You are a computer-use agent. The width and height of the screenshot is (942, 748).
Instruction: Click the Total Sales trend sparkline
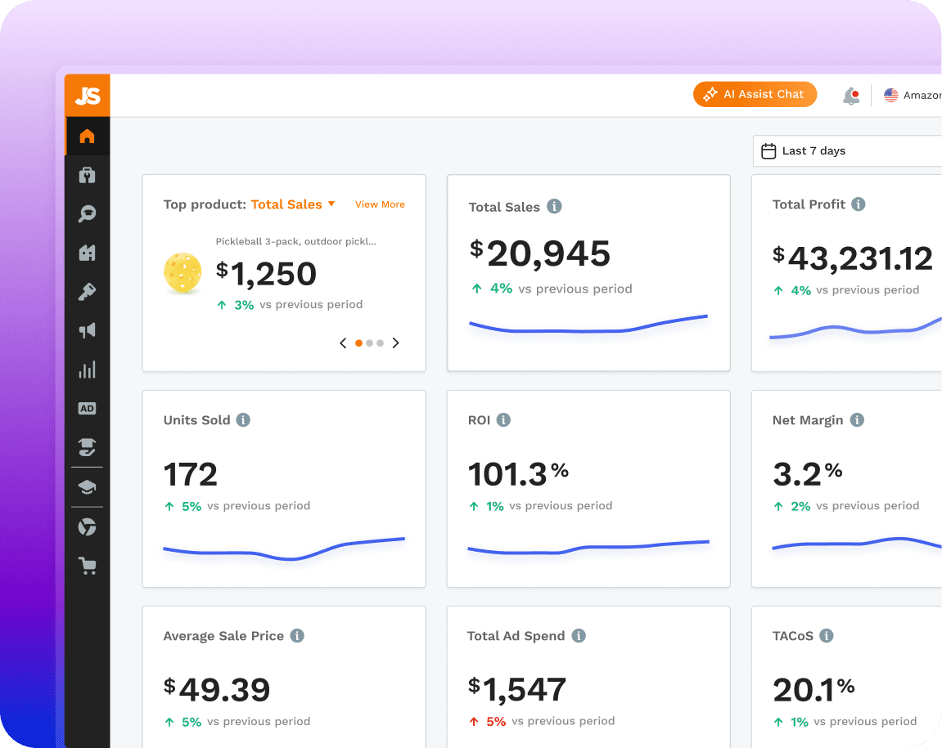click(x=588, y=324)
